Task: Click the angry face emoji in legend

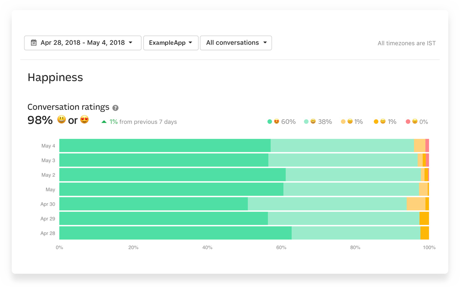Action: point(414,122)
